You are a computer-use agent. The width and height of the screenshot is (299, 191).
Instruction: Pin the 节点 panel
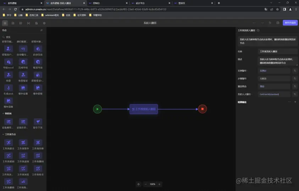pos(41,30)
